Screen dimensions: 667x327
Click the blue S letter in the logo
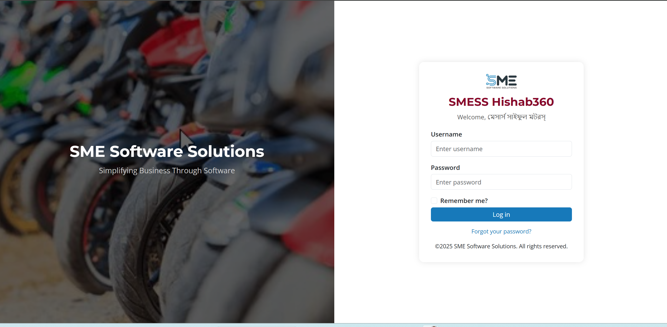(x=491, y=80)
